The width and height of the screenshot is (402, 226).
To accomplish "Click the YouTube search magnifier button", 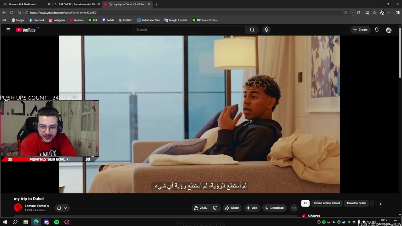I will tap(252, 30).
